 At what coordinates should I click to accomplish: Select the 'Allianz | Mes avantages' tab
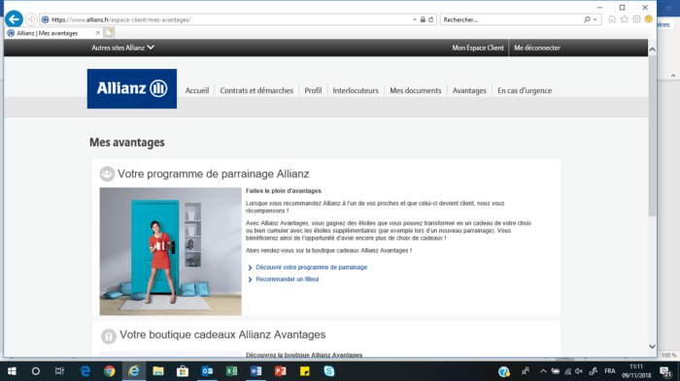pos(48,33)
